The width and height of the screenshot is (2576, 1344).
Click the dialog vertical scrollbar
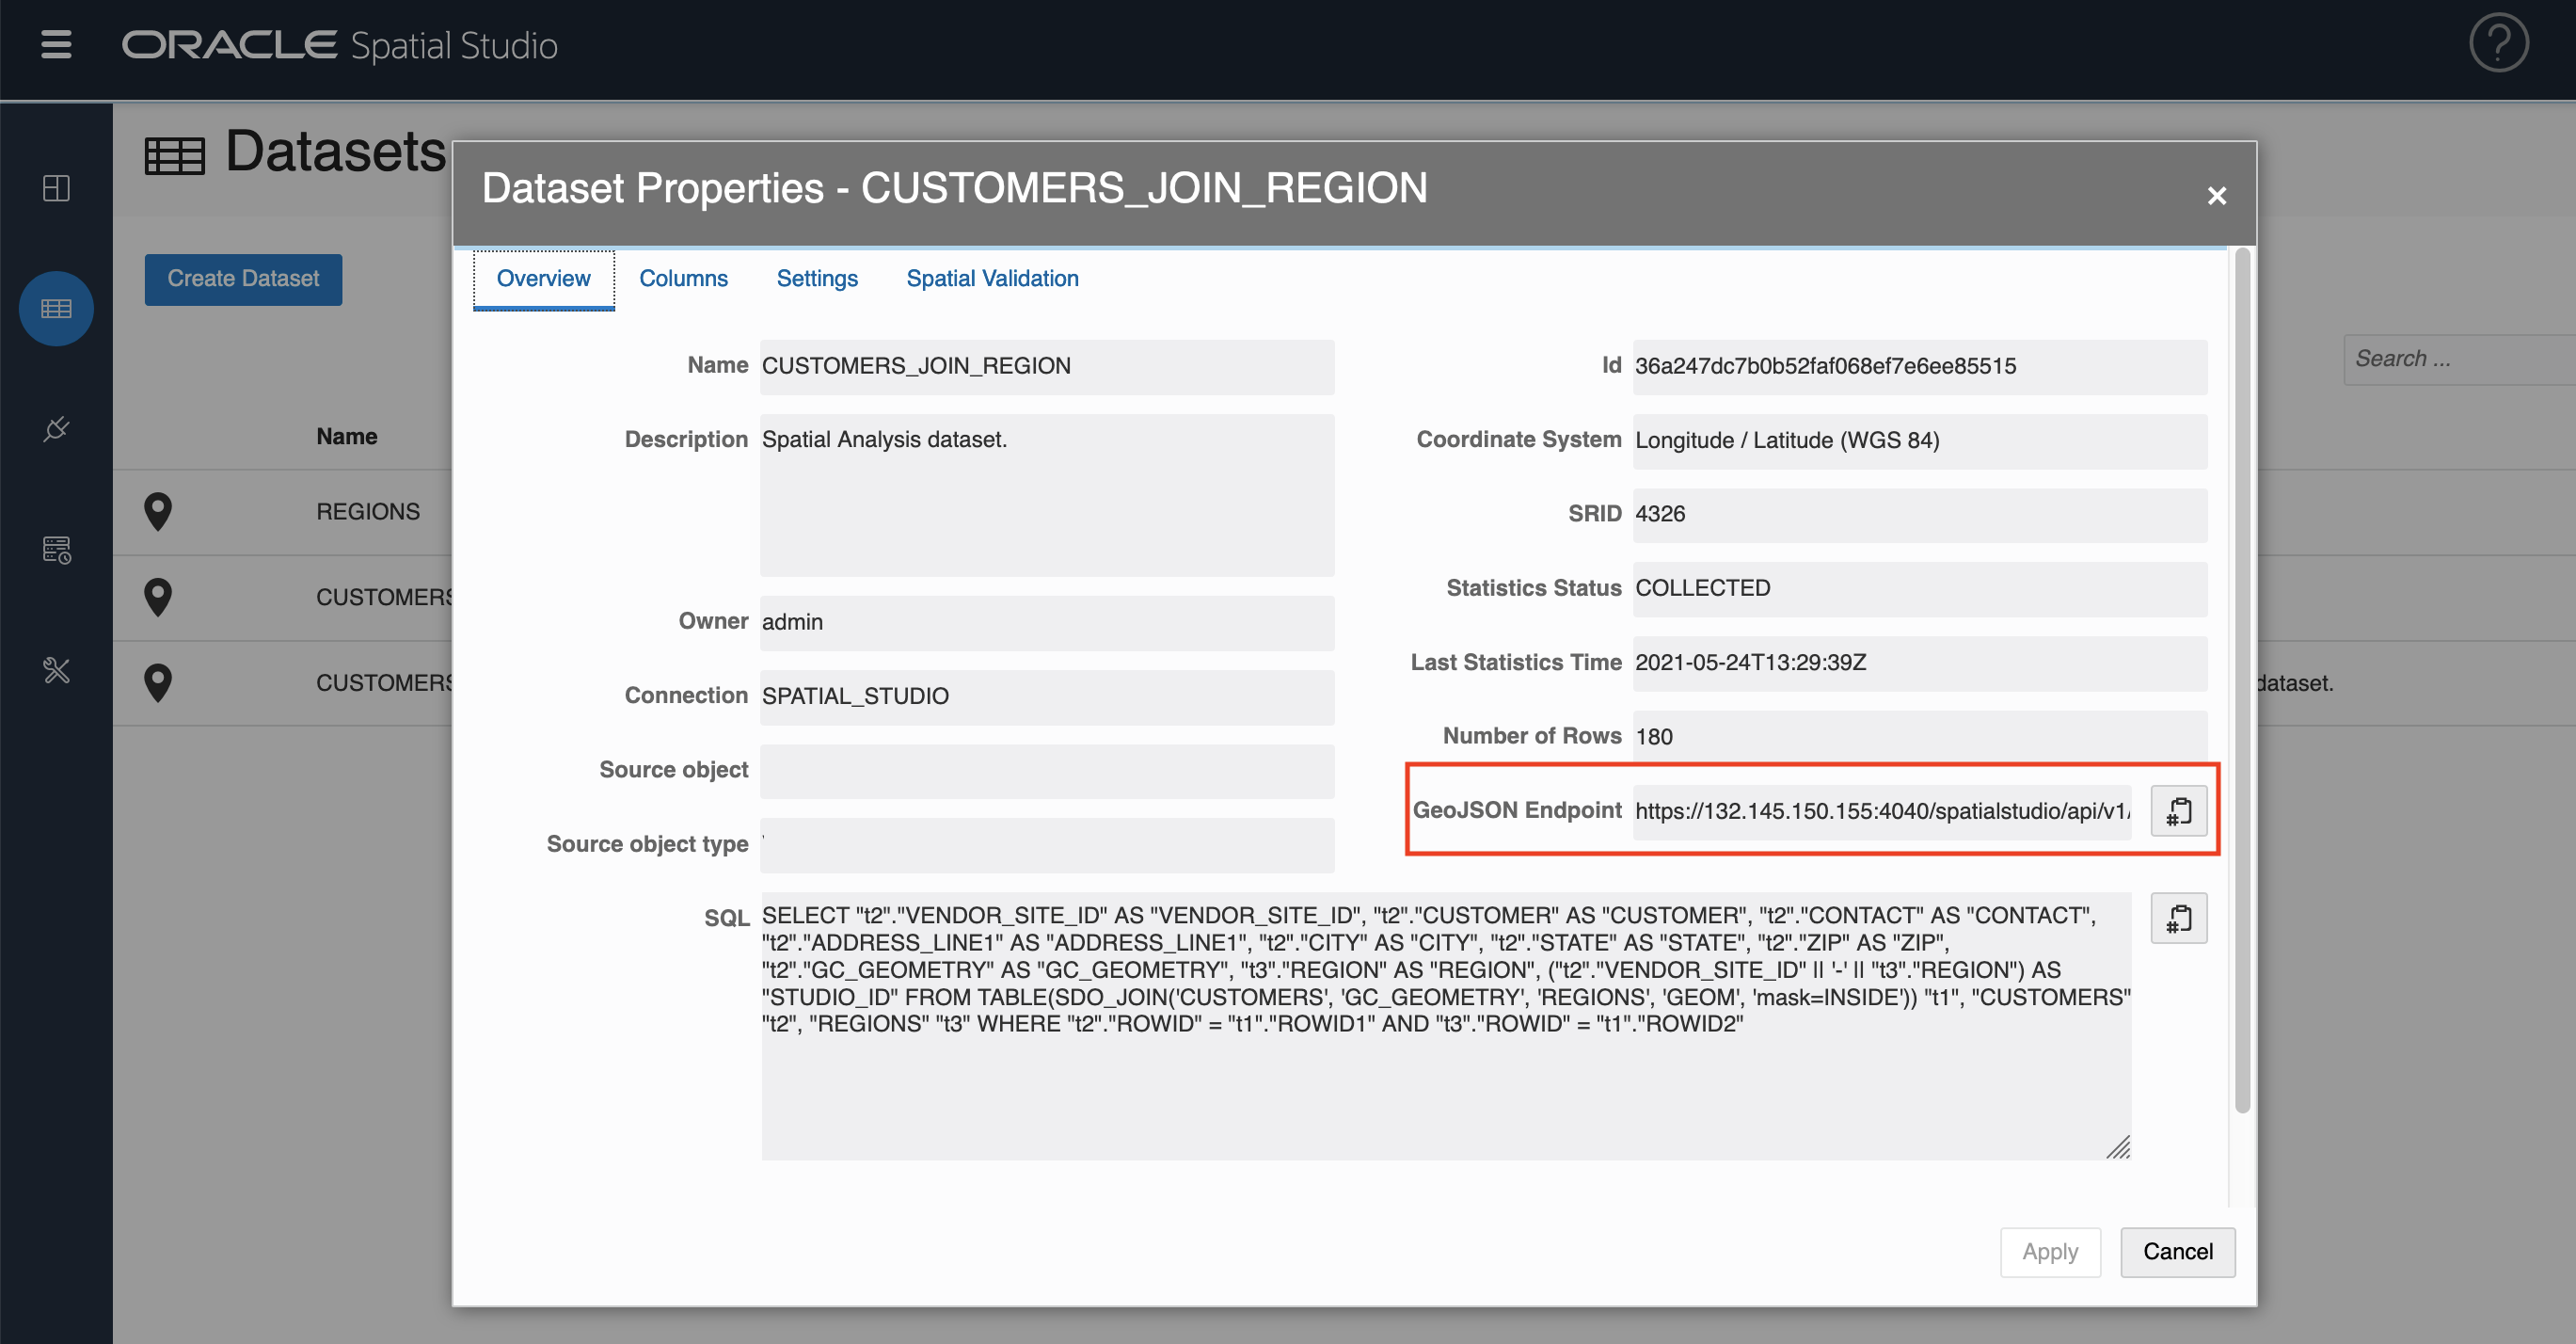click(x=2241, y=680)
